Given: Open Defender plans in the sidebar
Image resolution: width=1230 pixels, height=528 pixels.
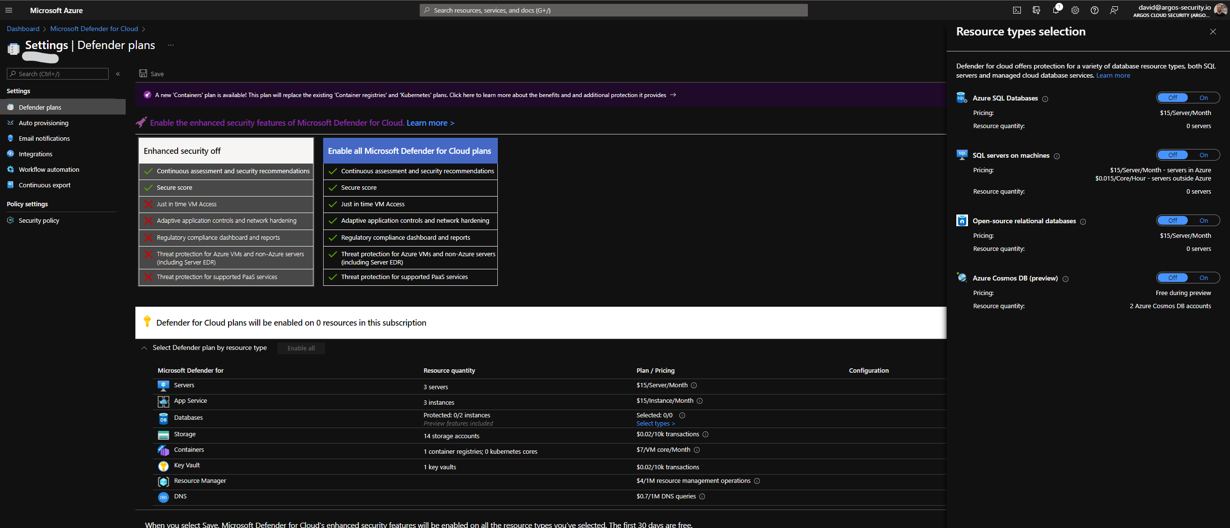Looking at the screenshot, I should click(x=63, y=107).
